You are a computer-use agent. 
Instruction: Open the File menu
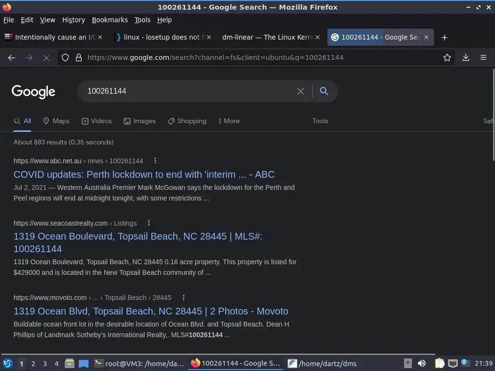[9, 20]
